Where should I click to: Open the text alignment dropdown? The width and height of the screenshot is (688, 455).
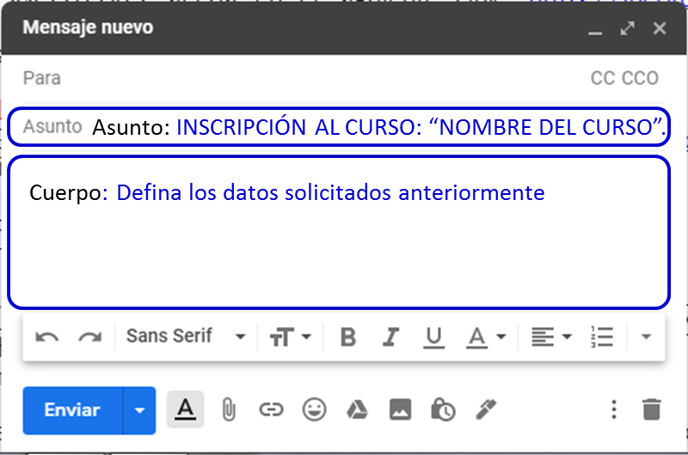click(x=551, y=337)
